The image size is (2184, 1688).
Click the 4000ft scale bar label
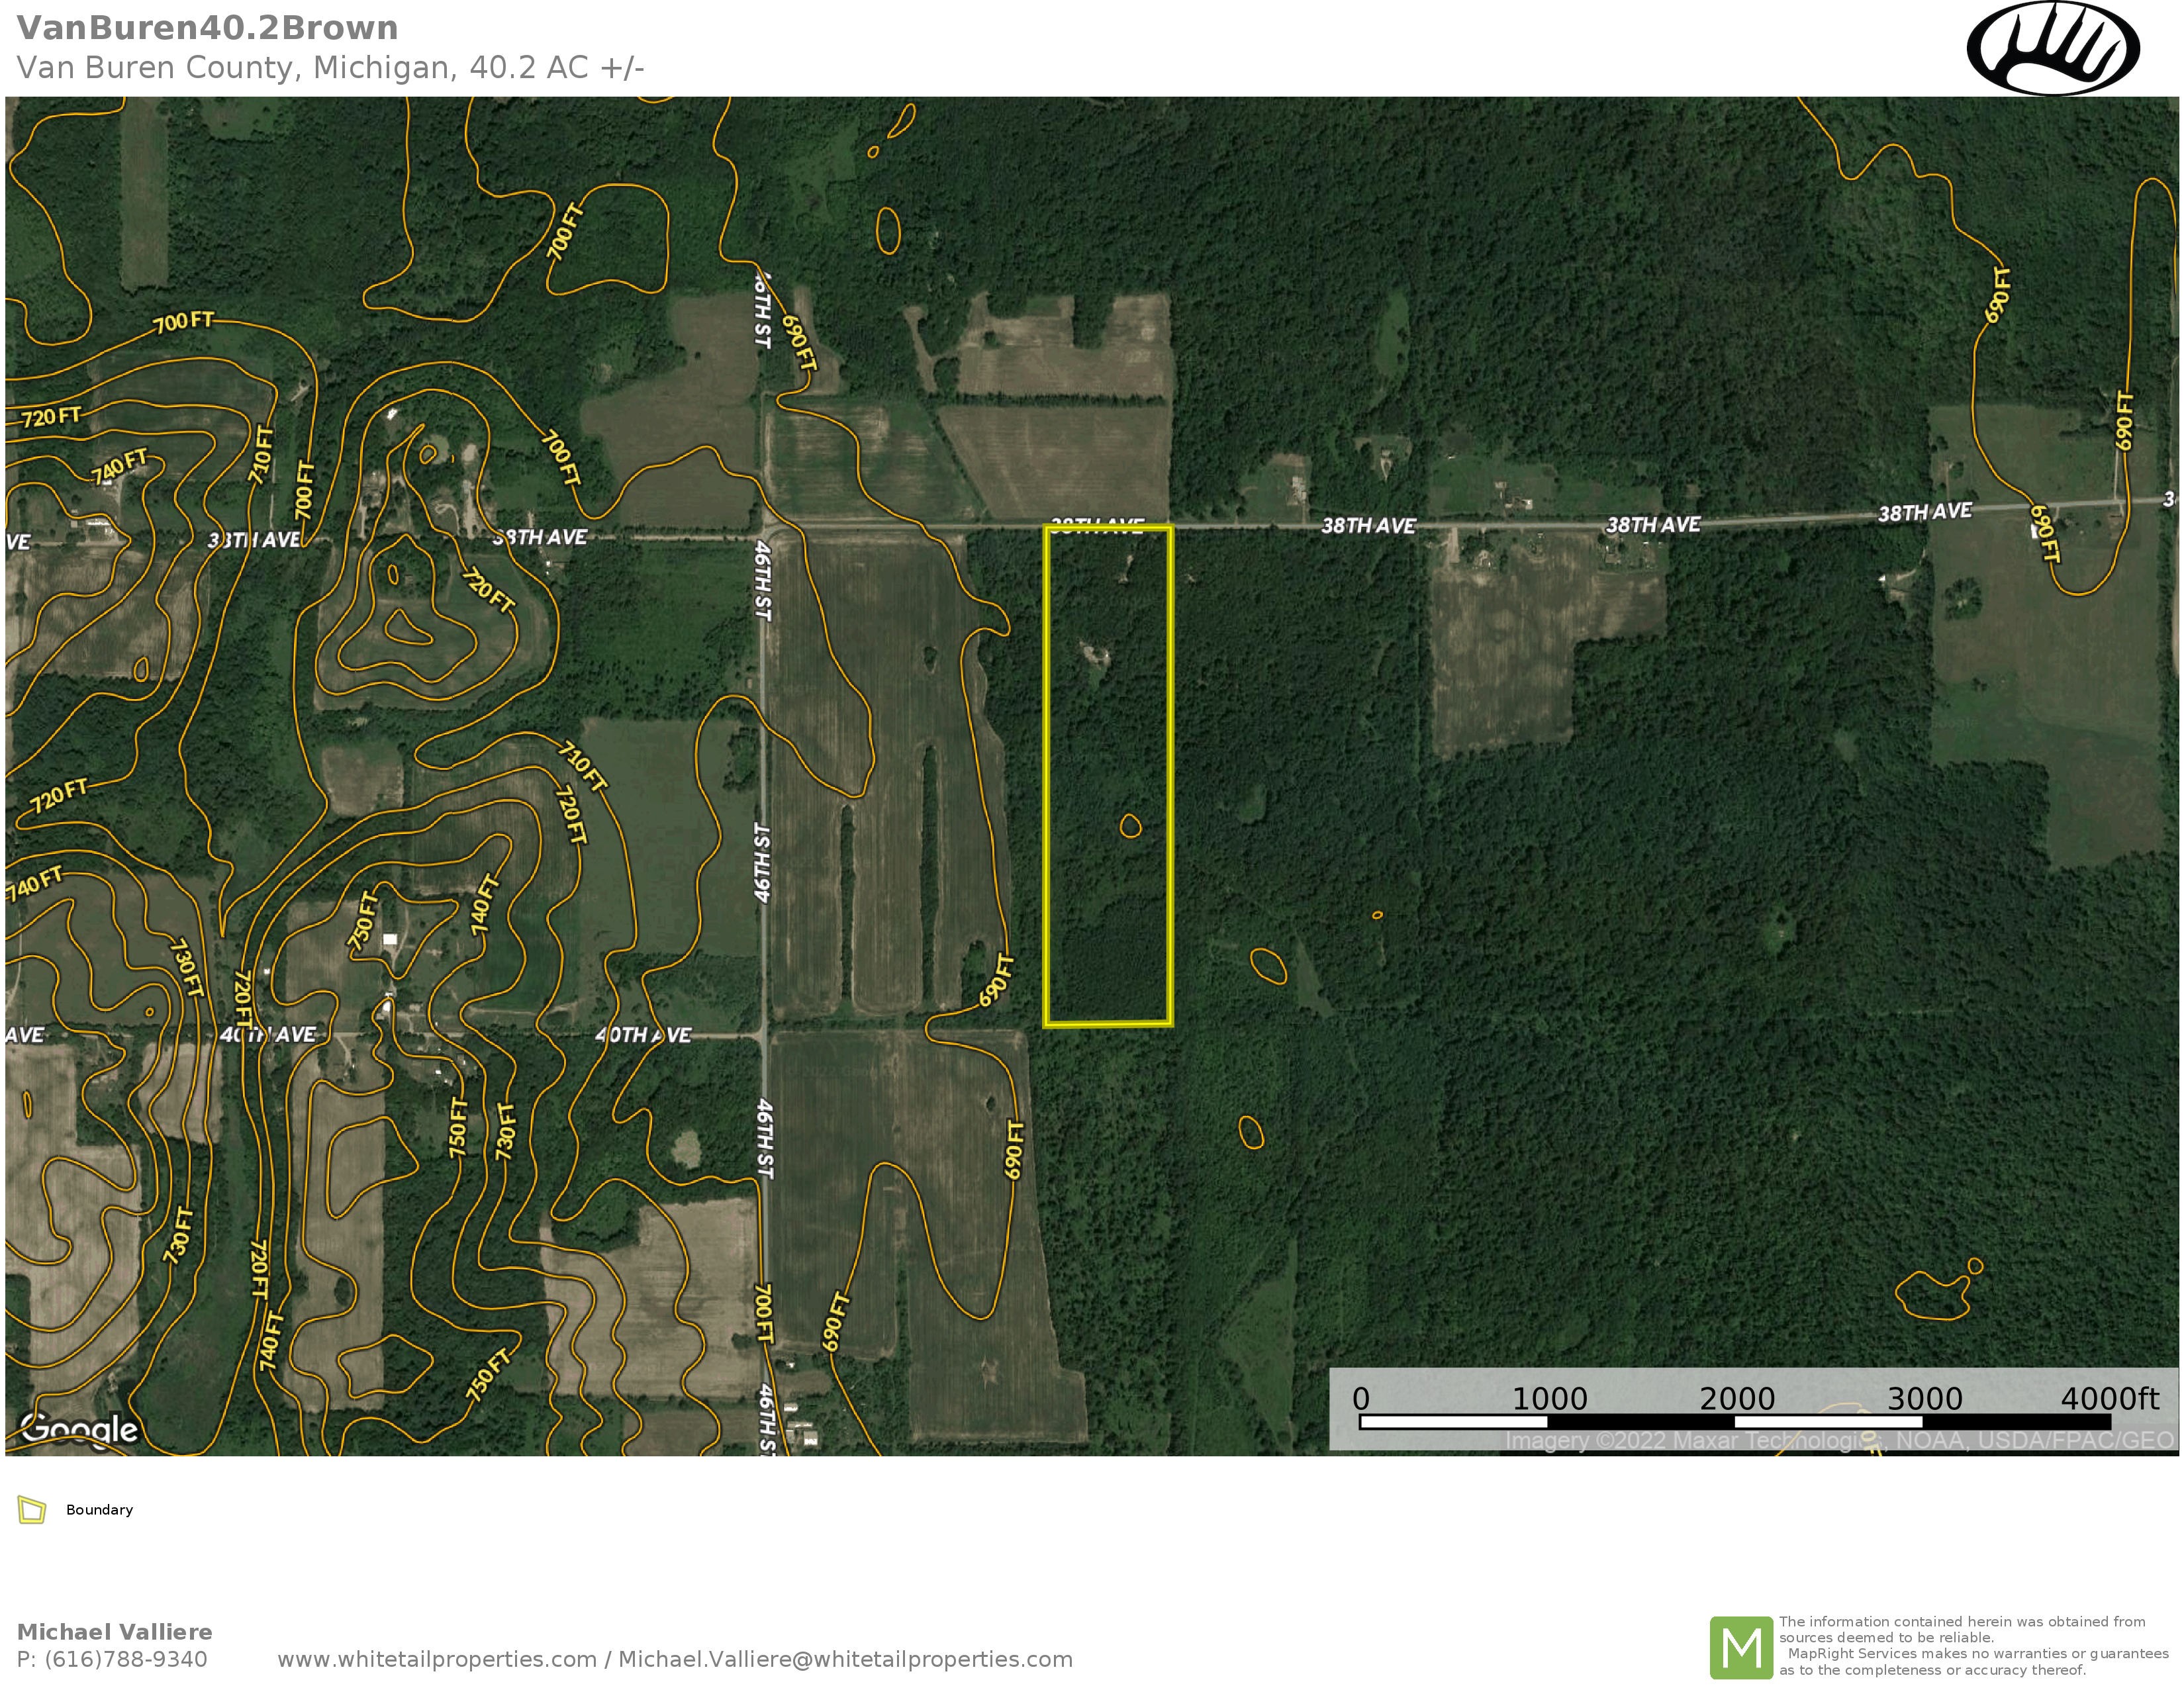click(2109, 1398)
